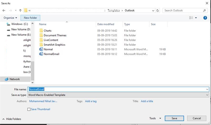Click the Network icon
The width and height of the screenshot is (211, 125).
point(7,79)
